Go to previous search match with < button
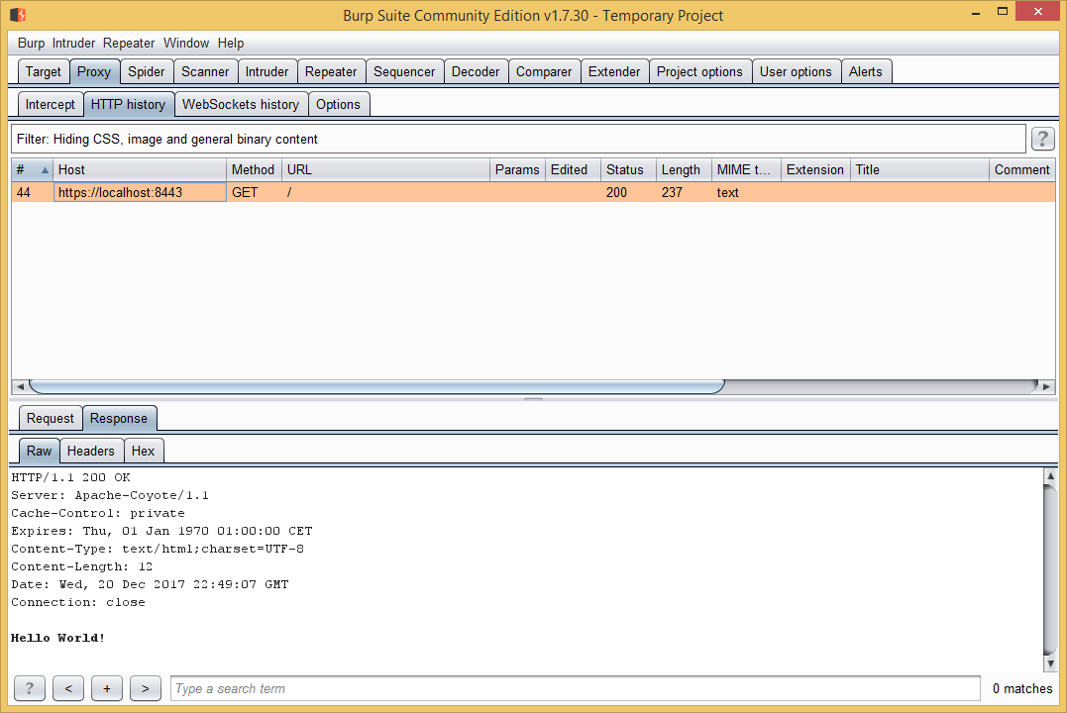Viewport: 1067px width, 713px height. tap(68, 688)
